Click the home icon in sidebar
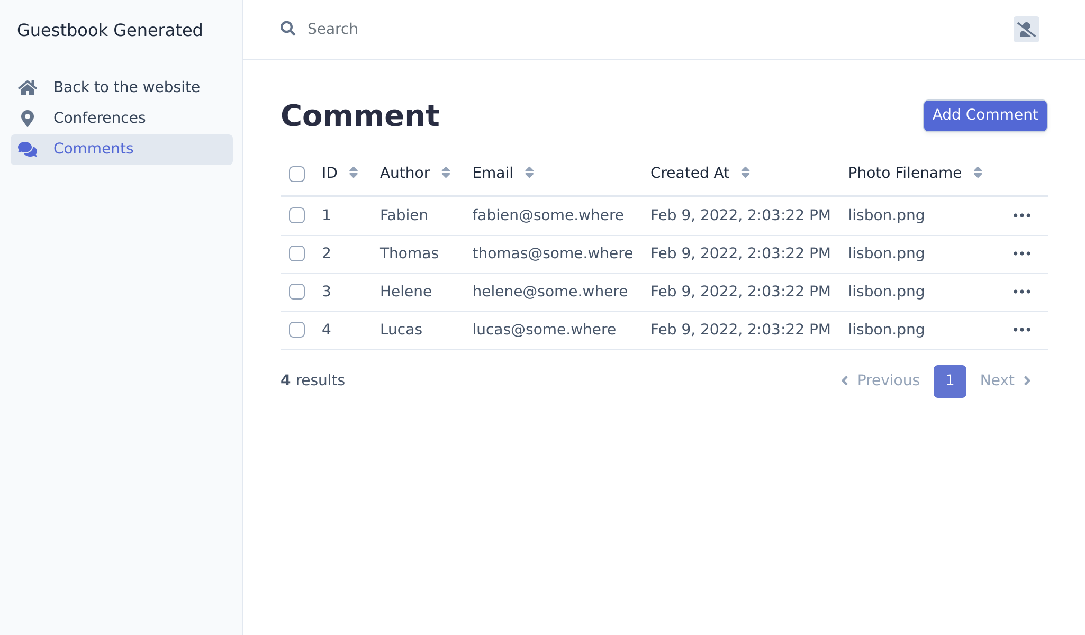The height and width of the screenshot is (635, 1085). pos(28,87)
